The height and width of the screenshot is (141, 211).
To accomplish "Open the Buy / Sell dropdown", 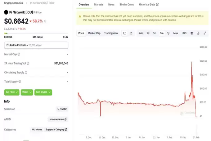I will pos(12,92).
